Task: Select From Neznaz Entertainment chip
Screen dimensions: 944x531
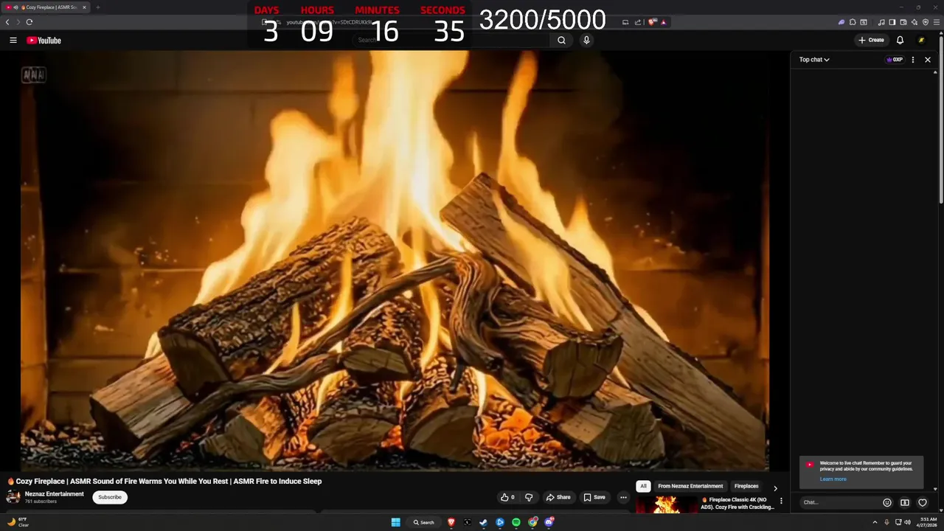Action: click(690, 486)
